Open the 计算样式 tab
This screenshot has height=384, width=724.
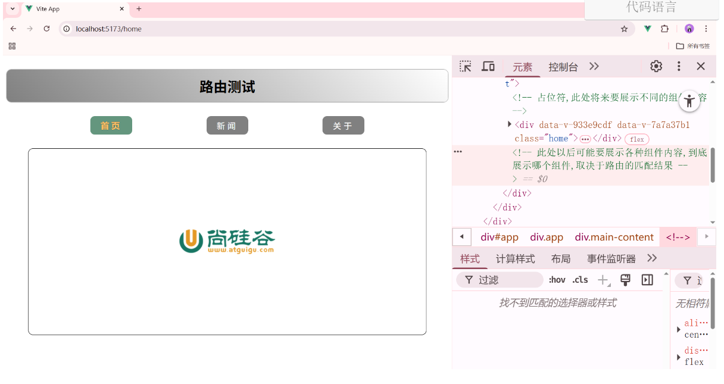pos(516,258)
